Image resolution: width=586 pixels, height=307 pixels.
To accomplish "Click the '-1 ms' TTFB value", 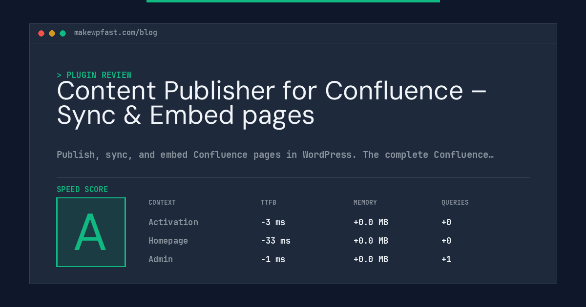I will pos(273,259).
